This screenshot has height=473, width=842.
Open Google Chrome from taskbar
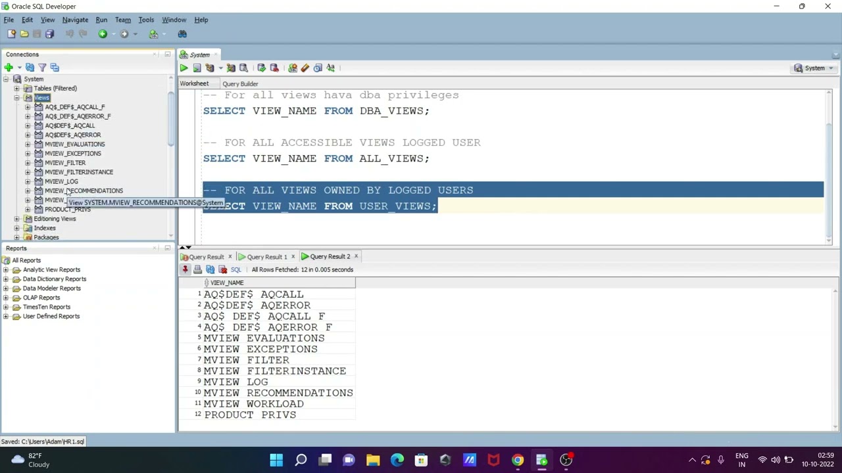click(x=518, y=460)
